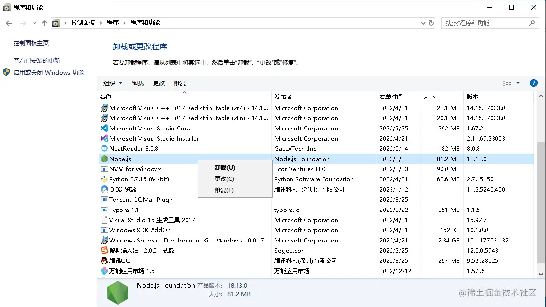
Task: Expand the chevron after 控制面板 in breadcrumb
Action: [101, 23]
